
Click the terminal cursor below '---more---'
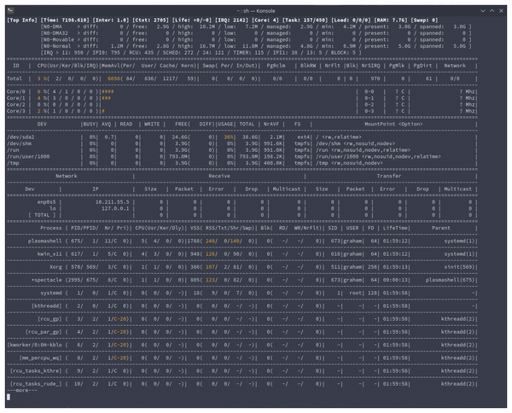(9, 397)
